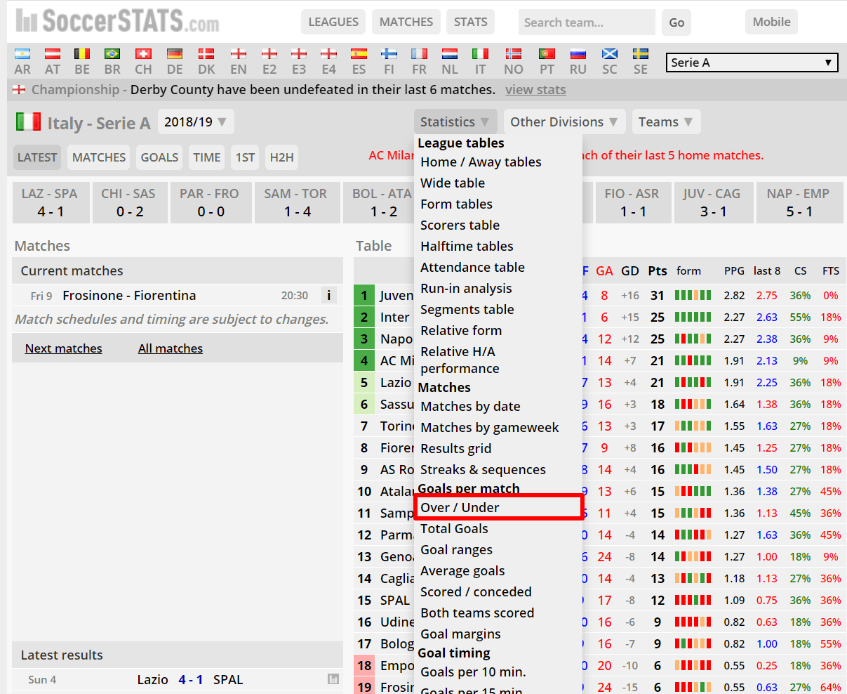Switch to the GOALS tab
Screen dimensions: 847x694
coord(159,157)
